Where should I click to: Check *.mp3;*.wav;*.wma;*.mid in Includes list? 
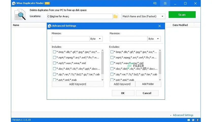click(55, 63)
